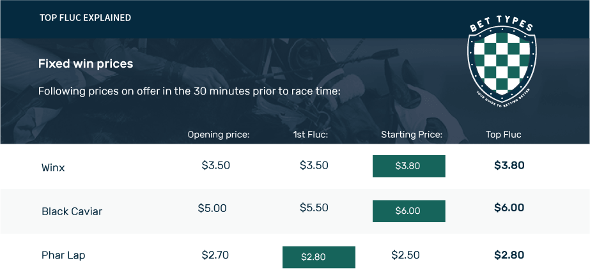Select the highlighted $2.80 first fluc for Phar Lap

(319, 257)
